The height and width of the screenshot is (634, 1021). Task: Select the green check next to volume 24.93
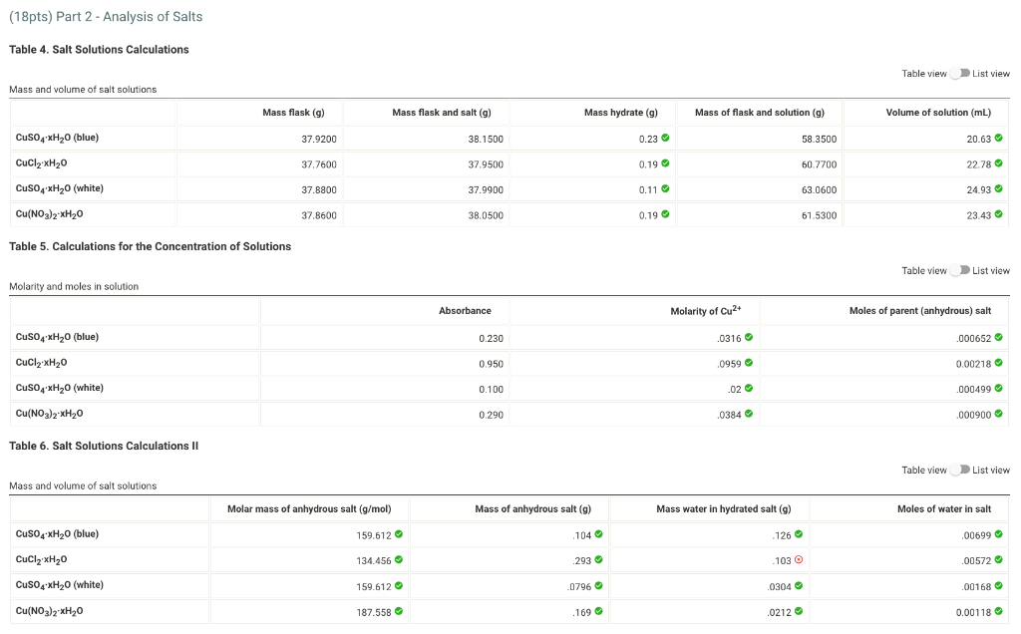(x=998, y=188)
